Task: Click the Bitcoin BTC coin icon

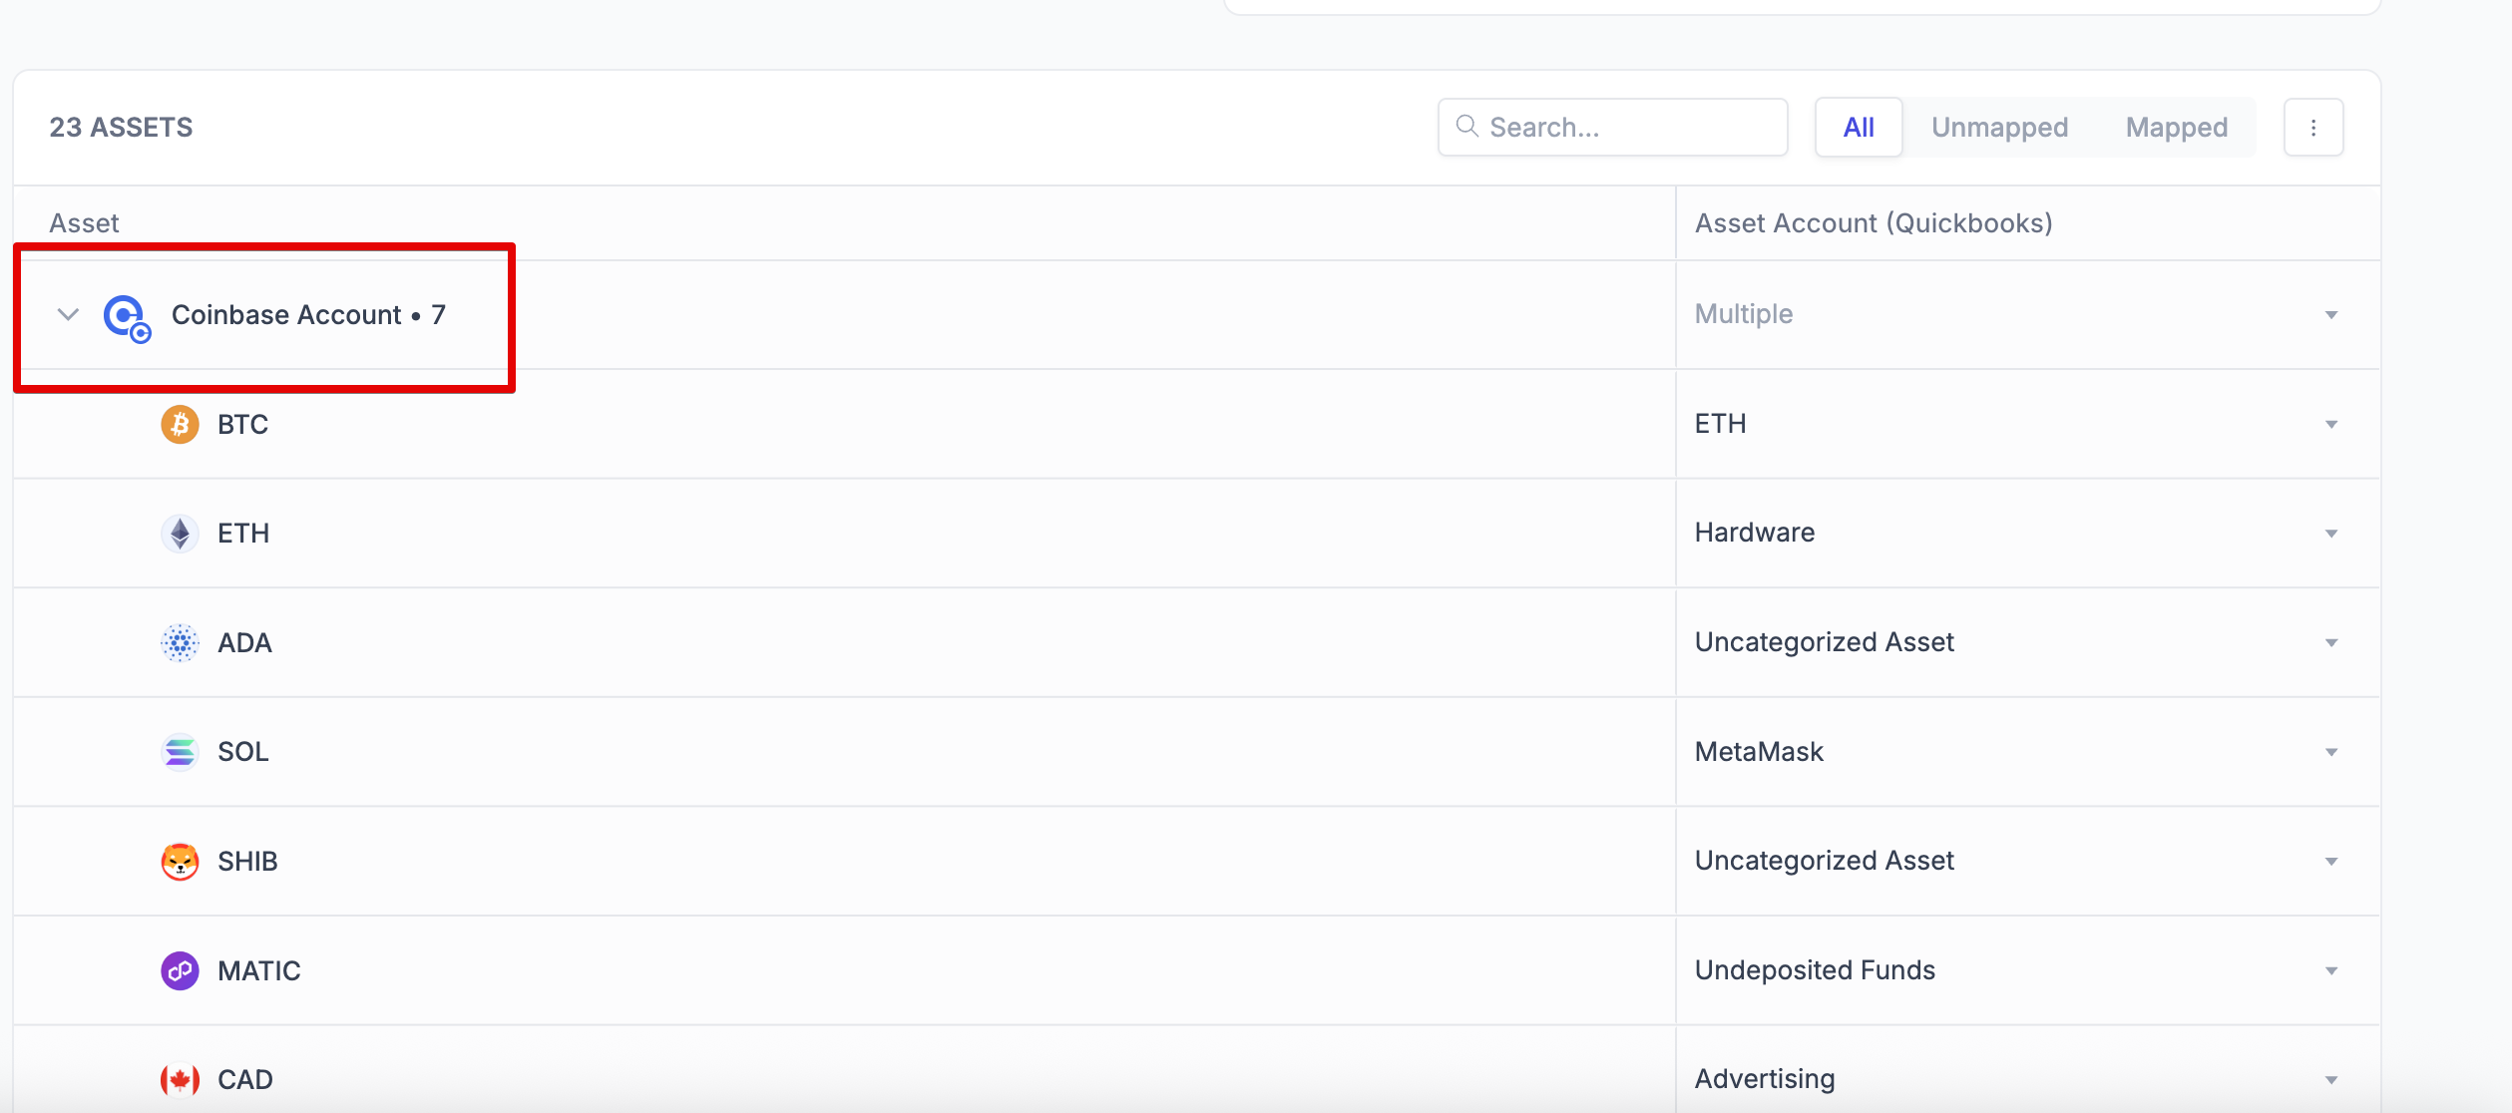Action: click(x=180, y=425)
